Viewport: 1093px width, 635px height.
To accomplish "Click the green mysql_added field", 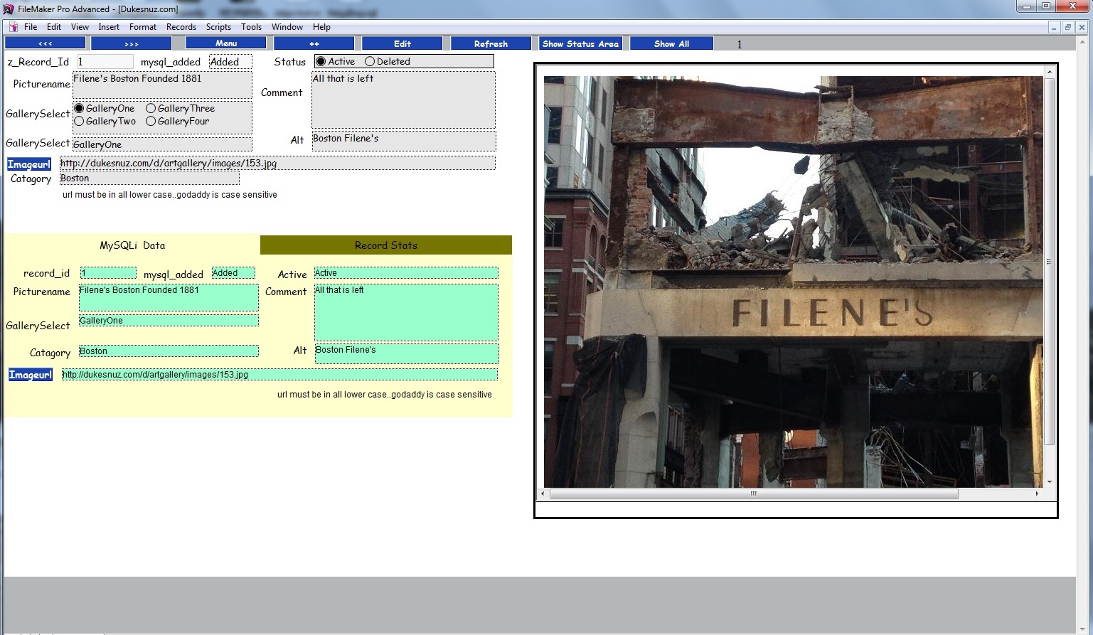I will pyautogui.click(x=233, y=273).
